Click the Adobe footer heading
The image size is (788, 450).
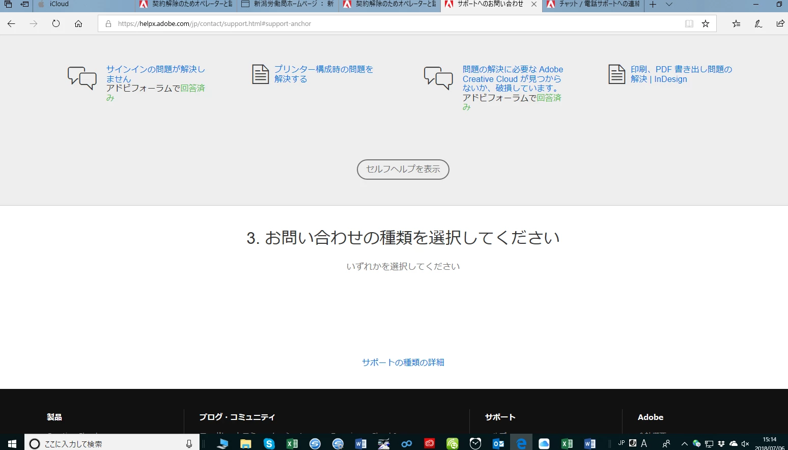pos(651,417)
